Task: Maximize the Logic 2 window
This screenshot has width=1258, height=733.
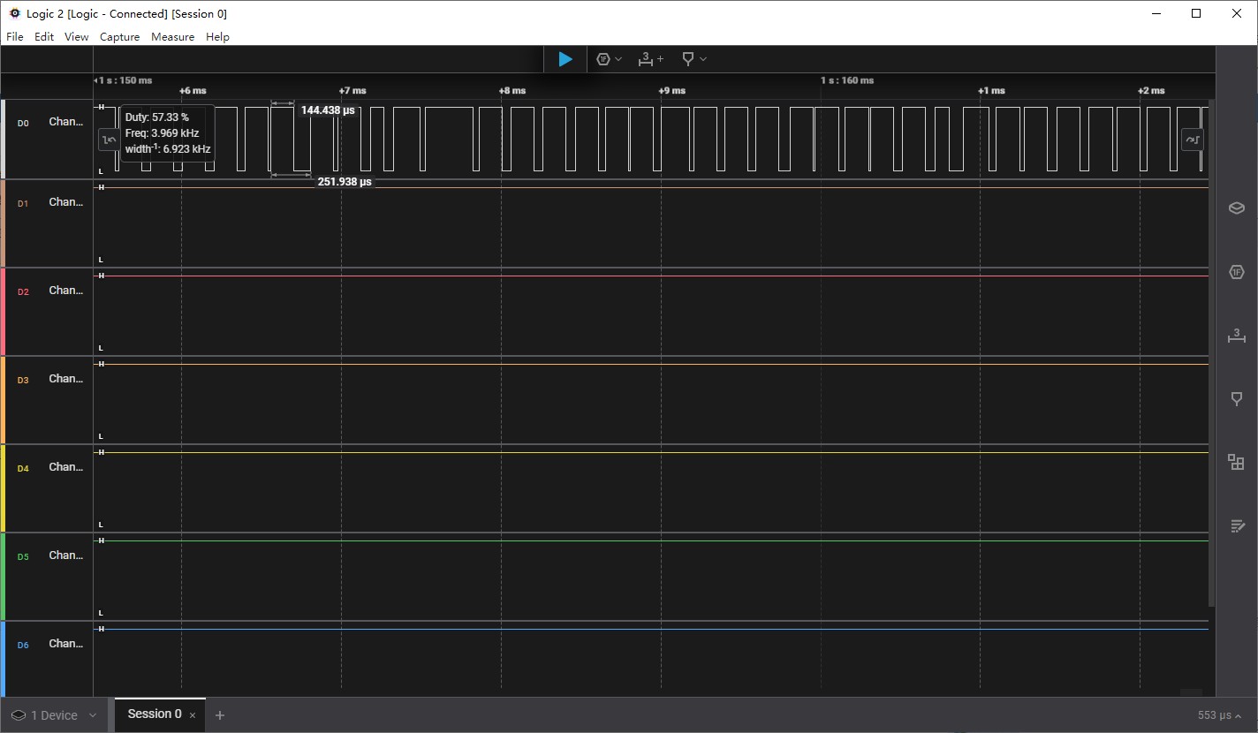Action: [x=1196, y=13]
